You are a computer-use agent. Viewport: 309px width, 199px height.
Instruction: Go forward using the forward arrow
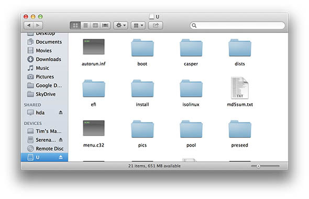(38, 26)
